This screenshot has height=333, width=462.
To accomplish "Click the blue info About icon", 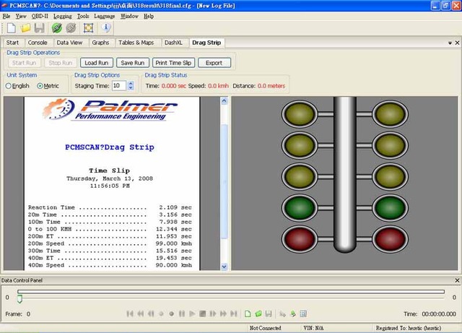I will [x=107, y=28].
